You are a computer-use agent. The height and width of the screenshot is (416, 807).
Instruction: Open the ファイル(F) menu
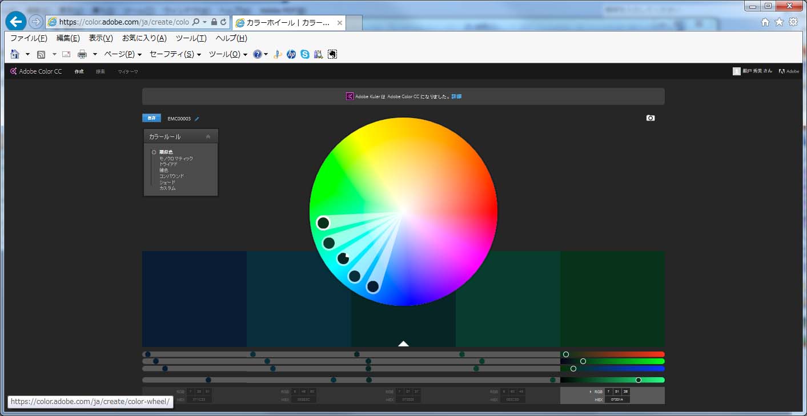pos(29,38)
